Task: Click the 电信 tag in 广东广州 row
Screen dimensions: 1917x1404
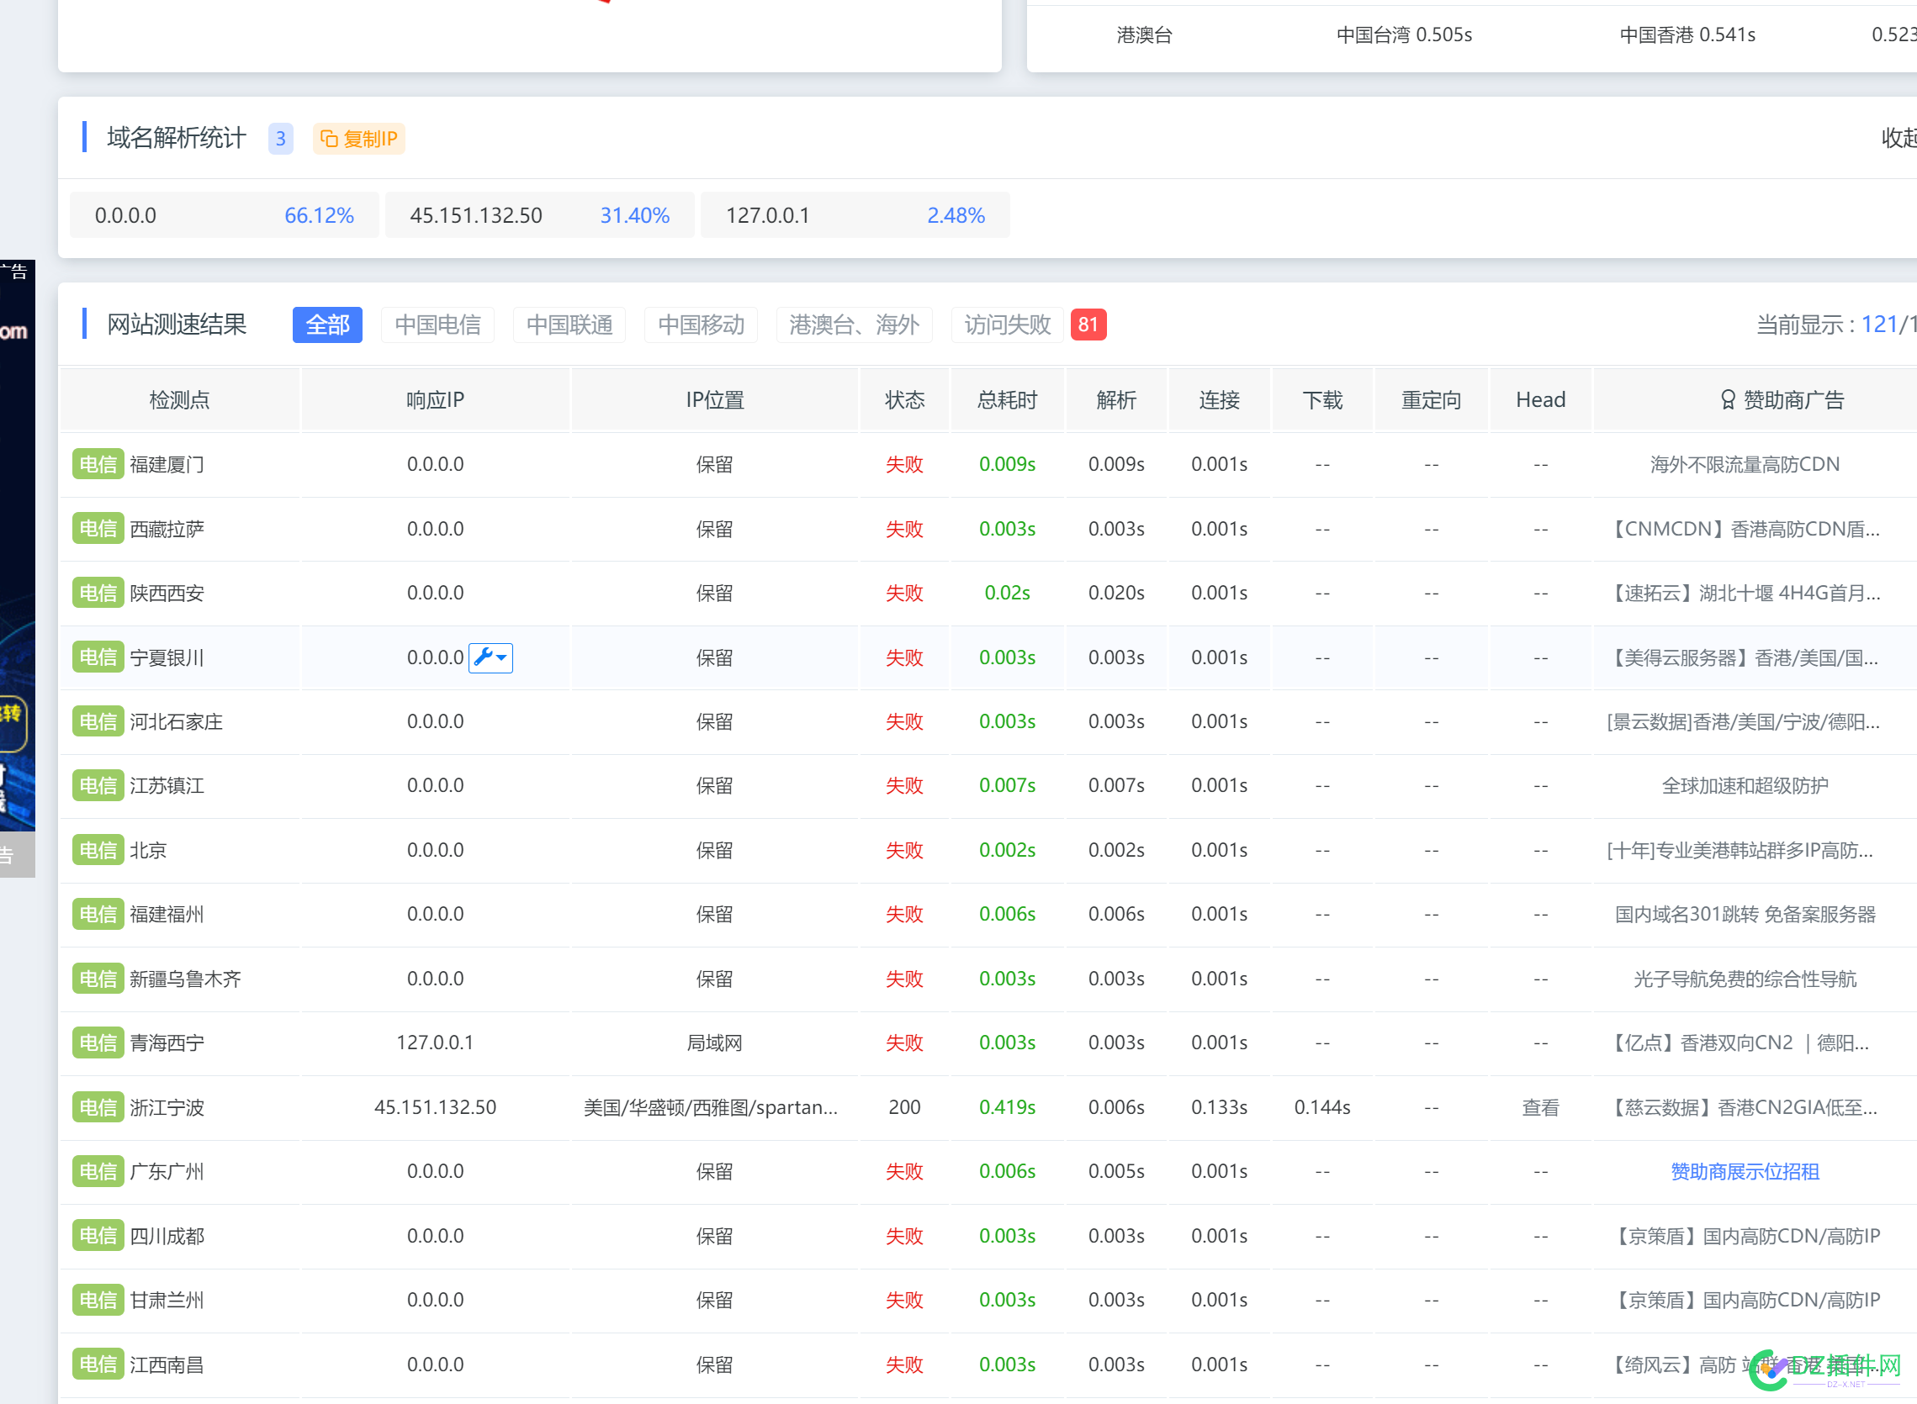Action: [x=98, y=1172]
